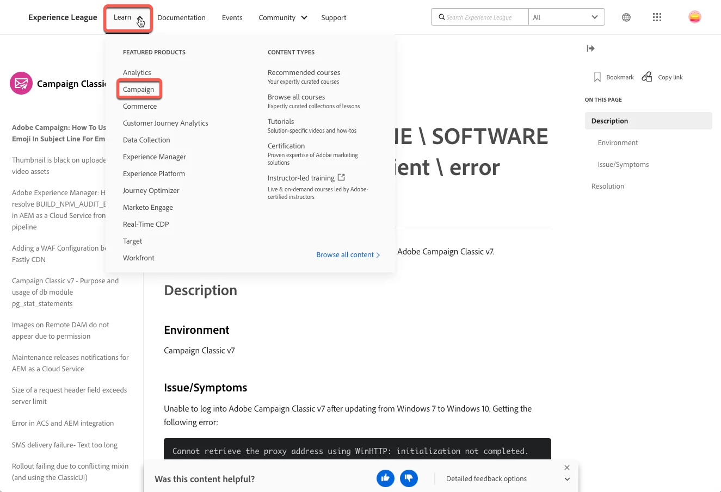The width and height of the screenshot is (721, 492).
Task: Select Workfront product
Action: (x=139, y=258)
